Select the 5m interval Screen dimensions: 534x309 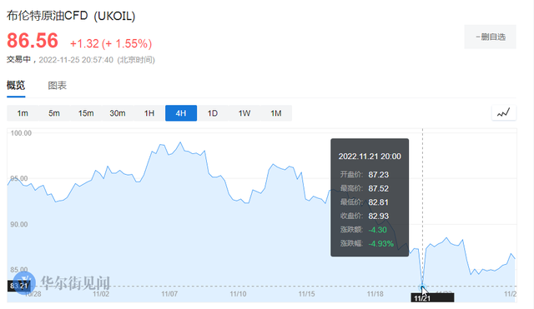click(x=54, y=113)
